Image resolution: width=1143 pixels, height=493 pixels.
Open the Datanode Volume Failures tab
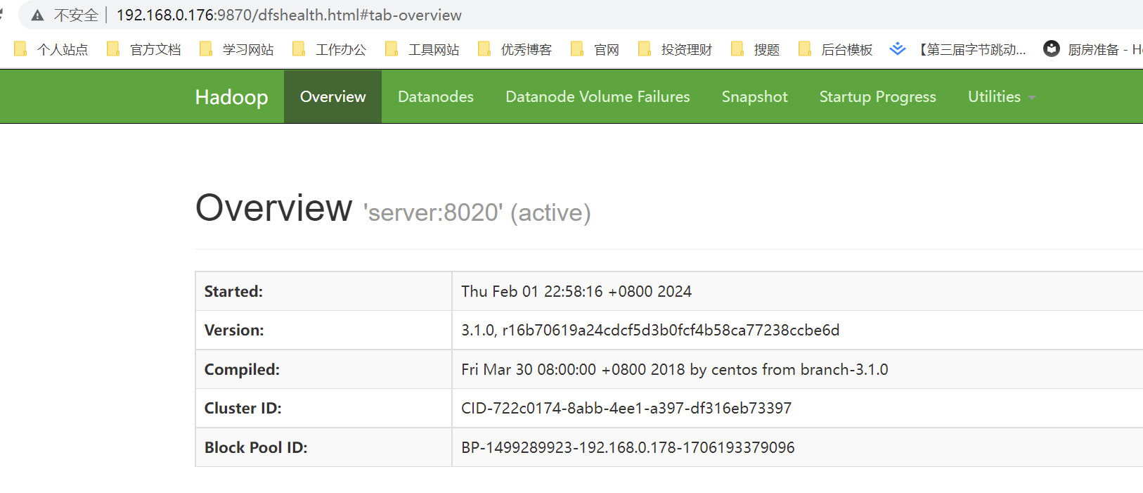pos(598,97)
